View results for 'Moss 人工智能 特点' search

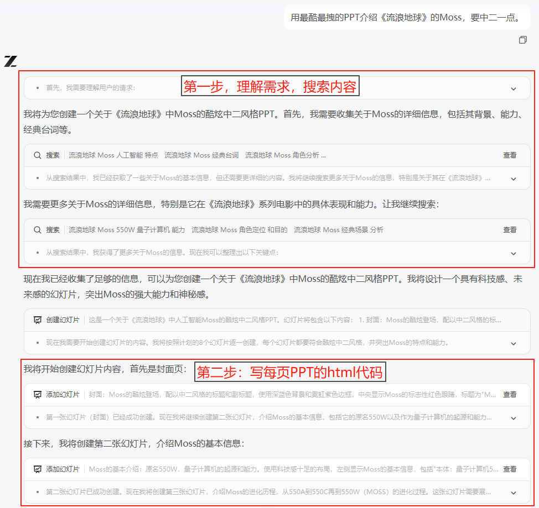coord(510,155)
